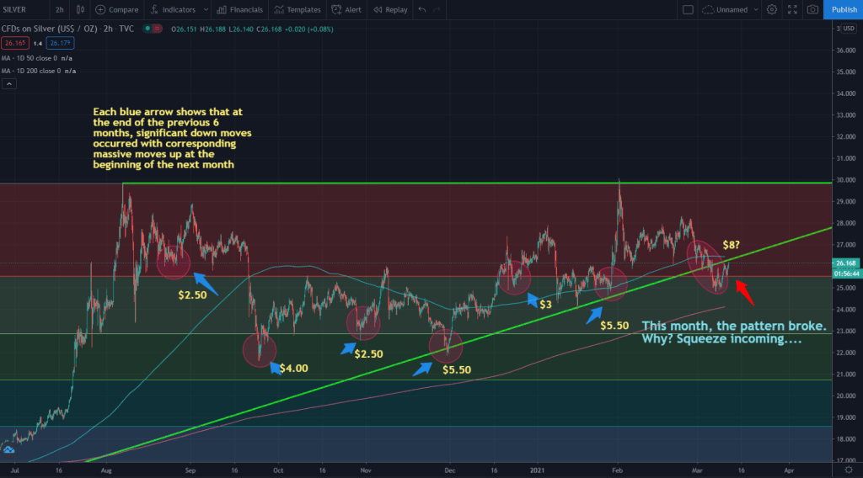Image resolution: width=863 pixels, height=478 pixels.
Task: Toggle the market status indicator pill
Action: click(x=152, y=28)
